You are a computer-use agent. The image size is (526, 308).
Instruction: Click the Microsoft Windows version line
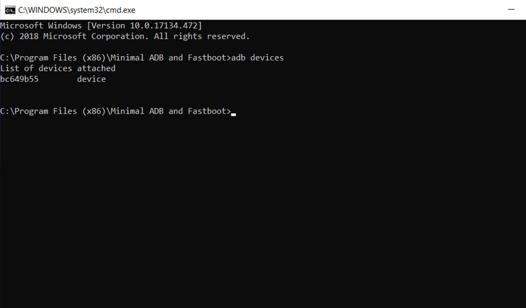tap(101, 25)
